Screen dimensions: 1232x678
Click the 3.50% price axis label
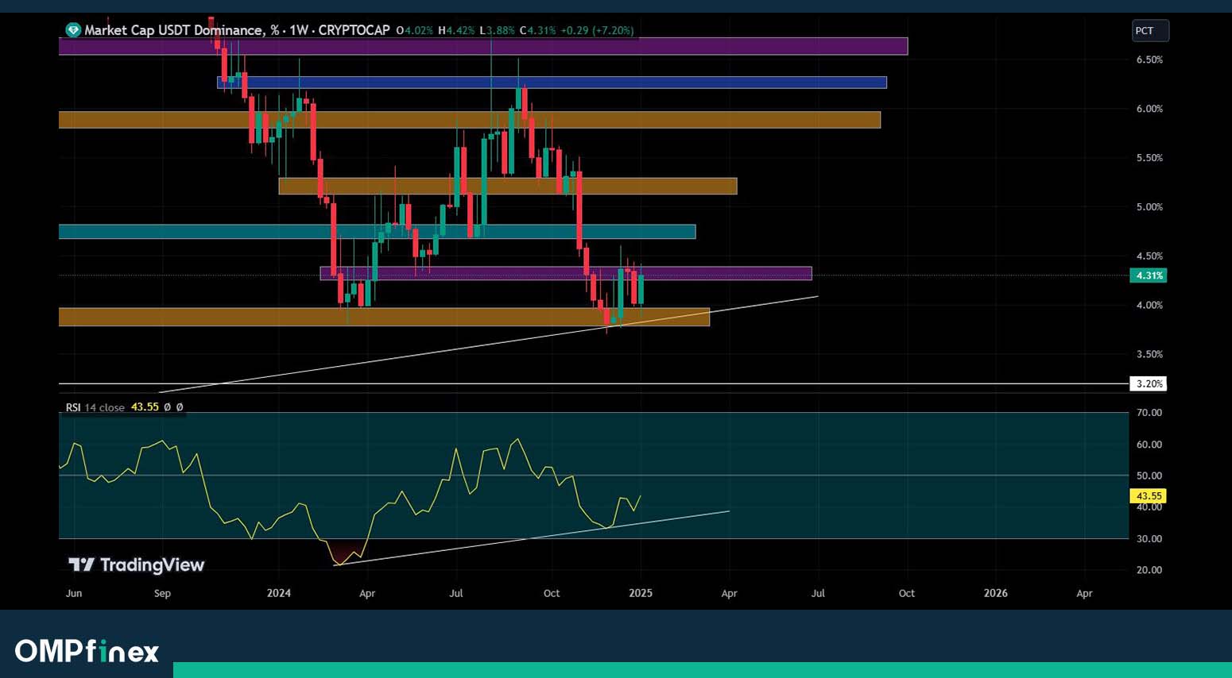(1149, 355)
